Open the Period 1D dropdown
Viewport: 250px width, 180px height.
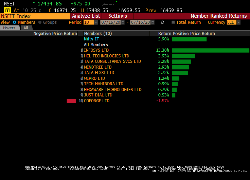click(x=90, y=22)
